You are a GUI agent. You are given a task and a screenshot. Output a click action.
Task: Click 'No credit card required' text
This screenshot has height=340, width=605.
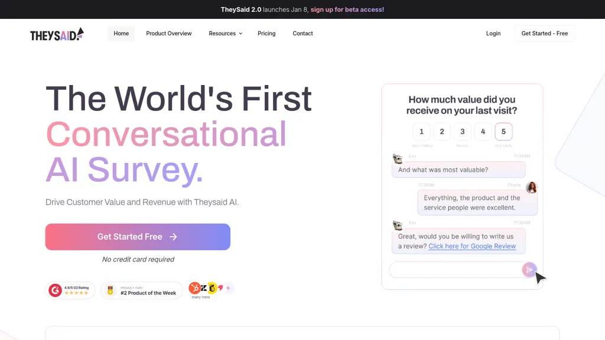tap(138, 260)
